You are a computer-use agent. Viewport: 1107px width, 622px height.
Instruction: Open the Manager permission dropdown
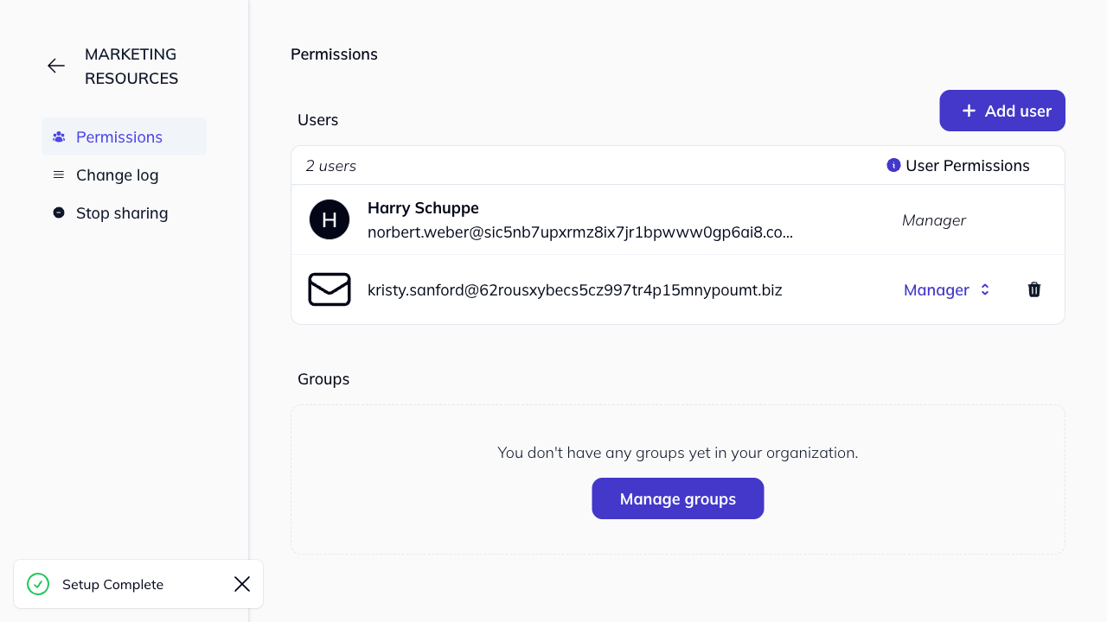(x=947, y=289)
